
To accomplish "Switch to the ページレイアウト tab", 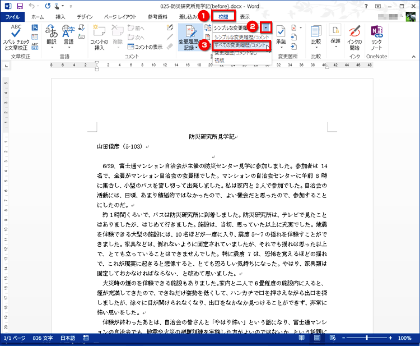I will [120, 17].
